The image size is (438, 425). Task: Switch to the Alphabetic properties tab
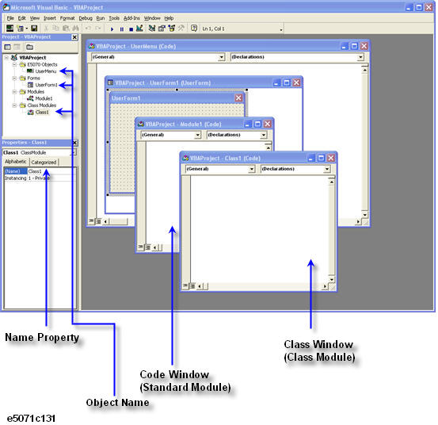[16, 162]
